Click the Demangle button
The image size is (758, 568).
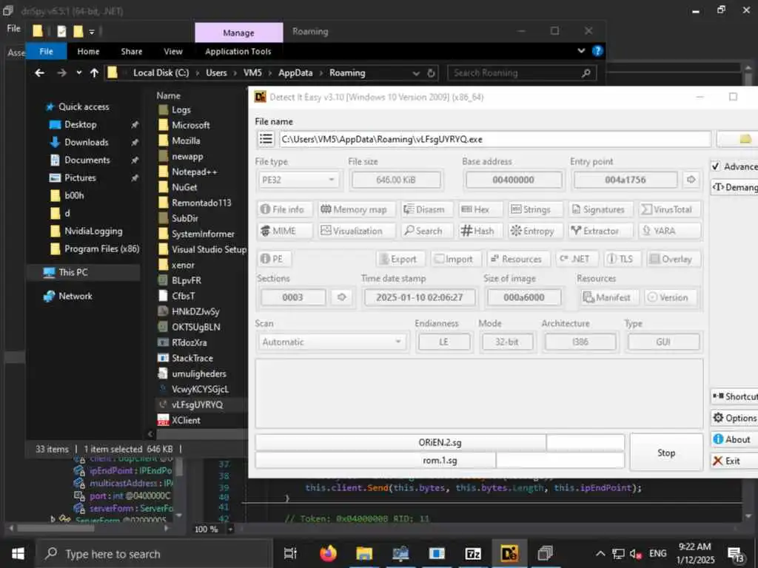[735, 187]
